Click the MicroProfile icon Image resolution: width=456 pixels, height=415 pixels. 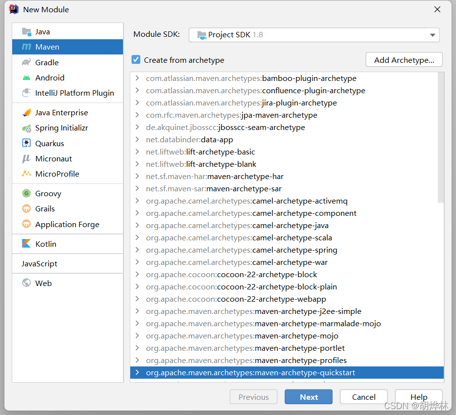pos(26,174)
